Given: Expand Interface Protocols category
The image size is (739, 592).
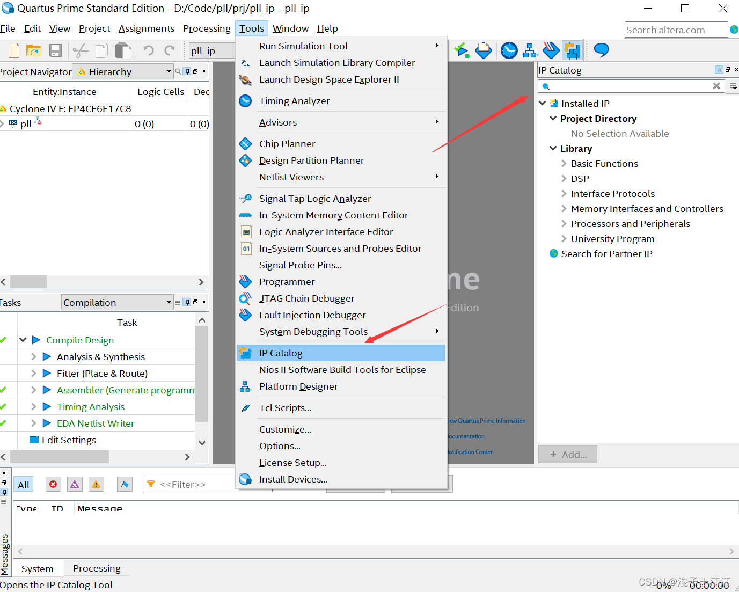Looking at the screenshot, I should (x=564, y=193).
